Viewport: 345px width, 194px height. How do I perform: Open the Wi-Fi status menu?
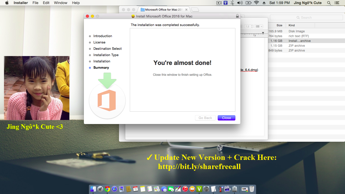[257, 3]
